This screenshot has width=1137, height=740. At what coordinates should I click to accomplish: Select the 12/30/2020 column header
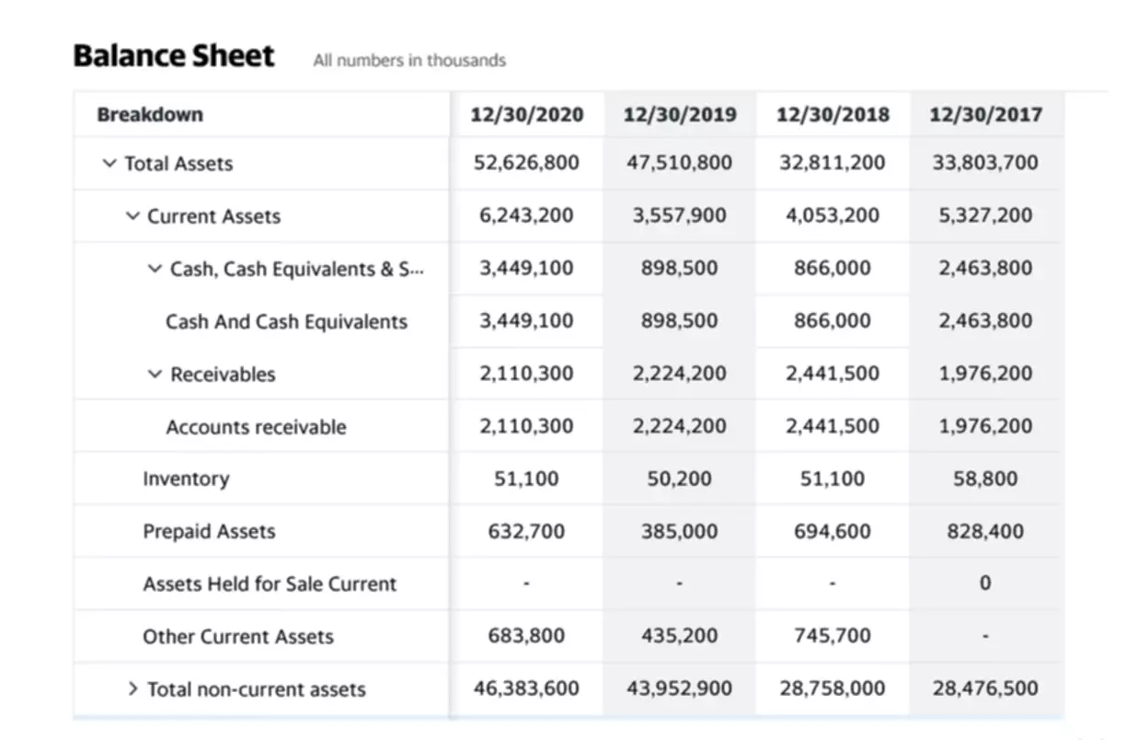[527, 114]
